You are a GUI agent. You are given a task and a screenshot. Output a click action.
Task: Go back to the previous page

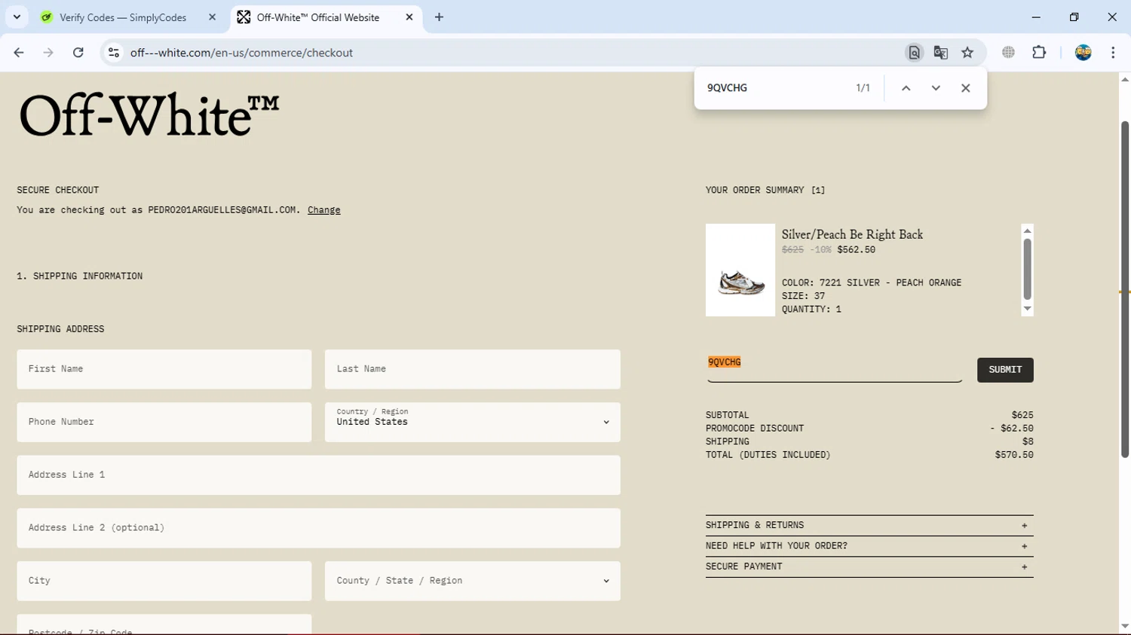click(19, 53)
